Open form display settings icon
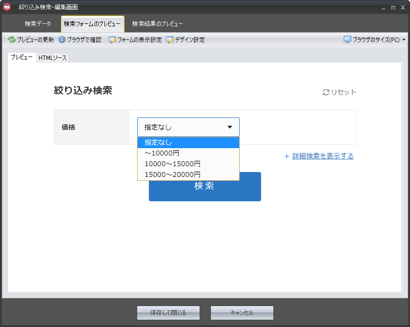The image size is (410, 327). (x=112, y=40)
